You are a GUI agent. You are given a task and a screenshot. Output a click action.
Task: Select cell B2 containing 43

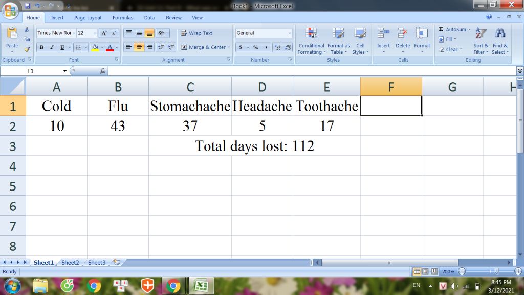point(118,126)
